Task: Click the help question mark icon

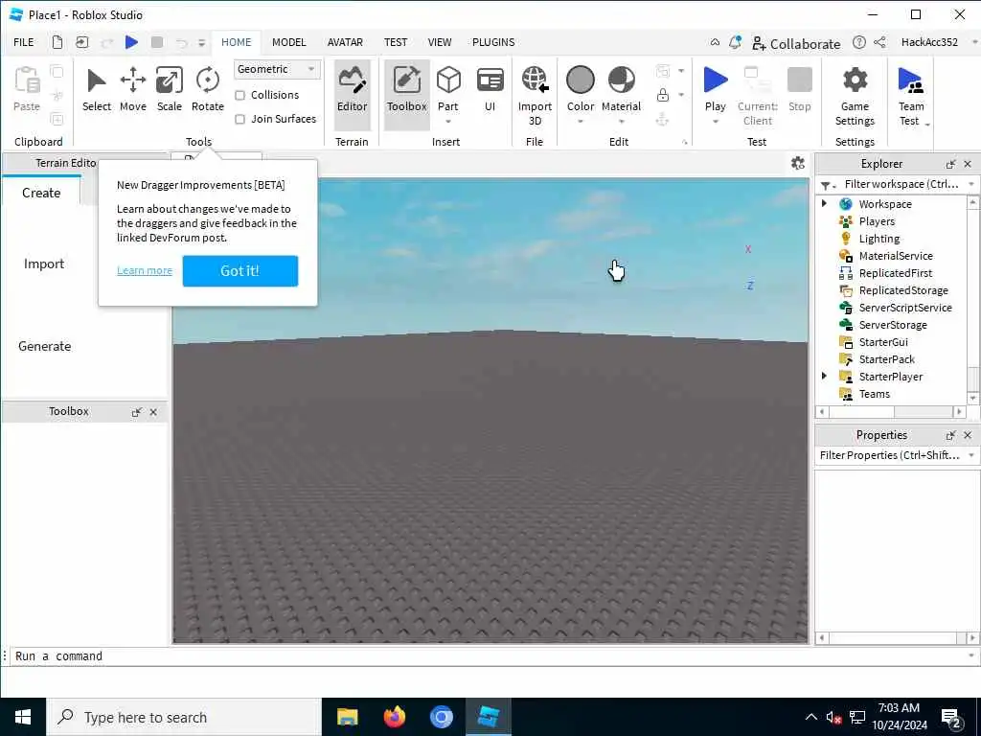Action: coord(859,42)
